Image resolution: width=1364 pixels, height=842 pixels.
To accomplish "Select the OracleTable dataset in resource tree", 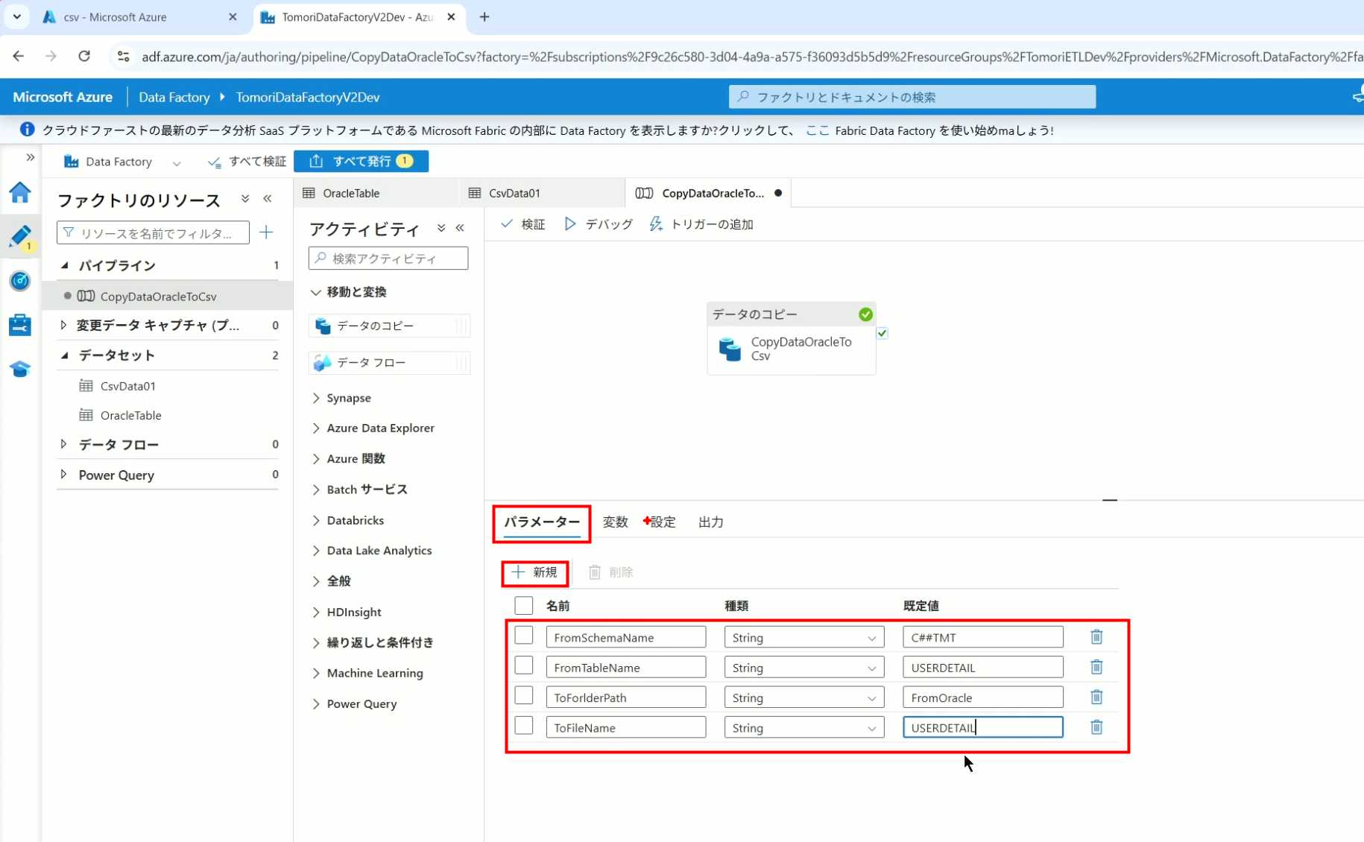I will tap(130, 415).
